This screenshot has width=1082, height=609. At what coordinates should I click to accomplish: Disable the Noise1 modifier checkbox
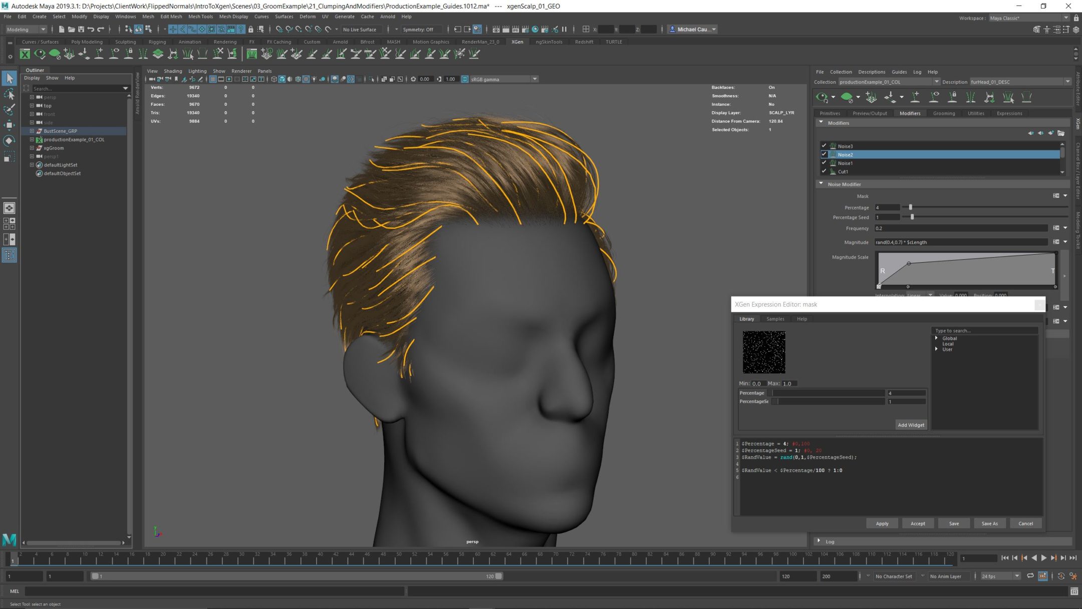pyautogui.click(x=825, y=162)
